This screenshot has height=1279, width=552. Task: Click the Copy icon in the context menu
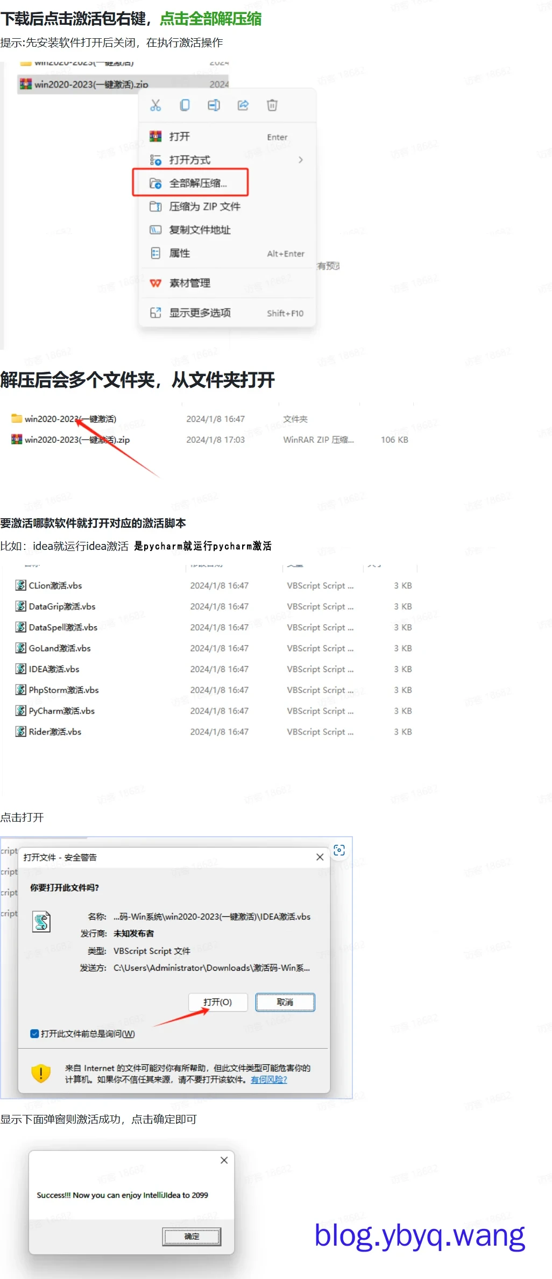(185, 105)
